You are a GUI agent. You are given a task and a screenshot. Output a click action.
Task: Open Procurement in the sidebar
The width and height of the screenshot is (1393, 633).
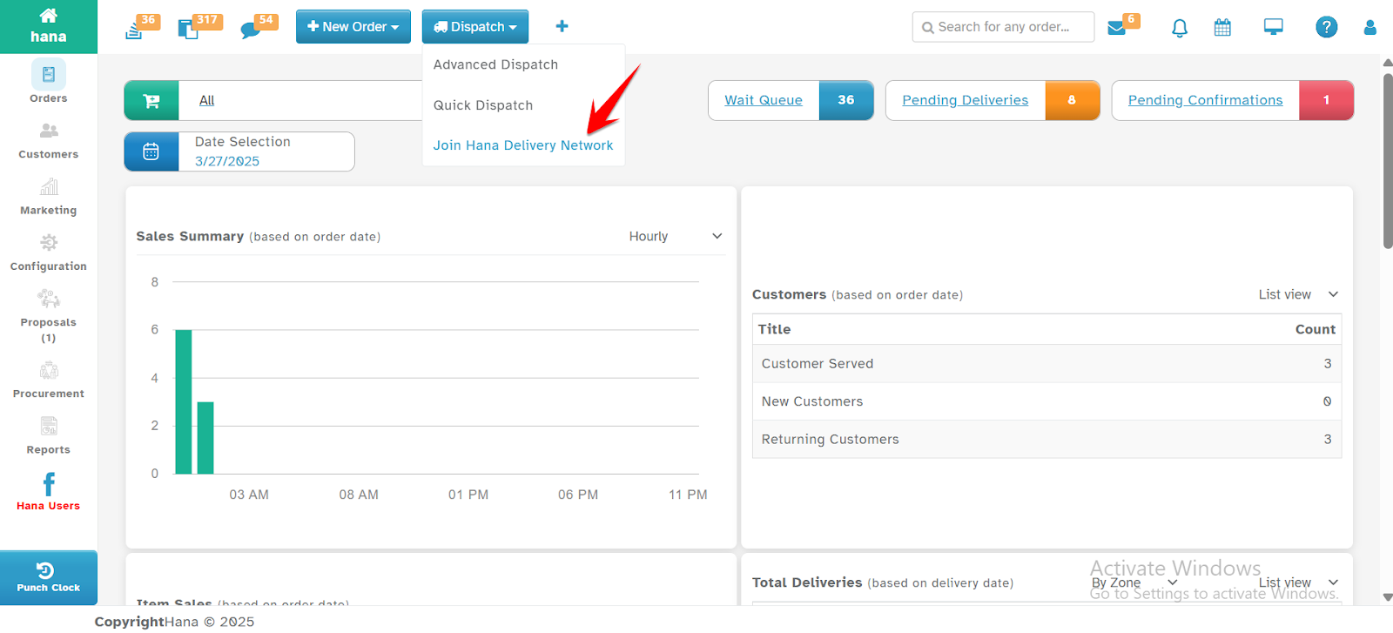click(49, 380)
